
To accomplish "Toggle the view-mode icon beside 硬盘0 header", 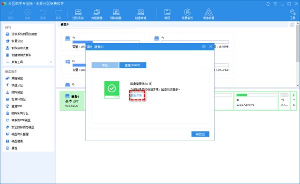I will [292, 24].
